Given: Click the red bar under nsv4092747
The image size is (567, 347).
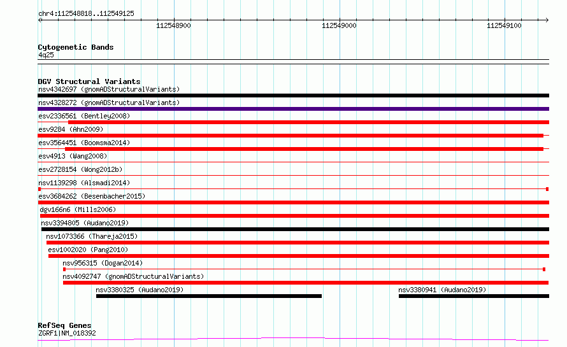Looking at the screenshot, I should (306, 283).
